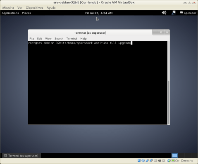The width and height of the screenshot is (198, 164).
Task: Switch to the active blue workspace
Action: 175,155
